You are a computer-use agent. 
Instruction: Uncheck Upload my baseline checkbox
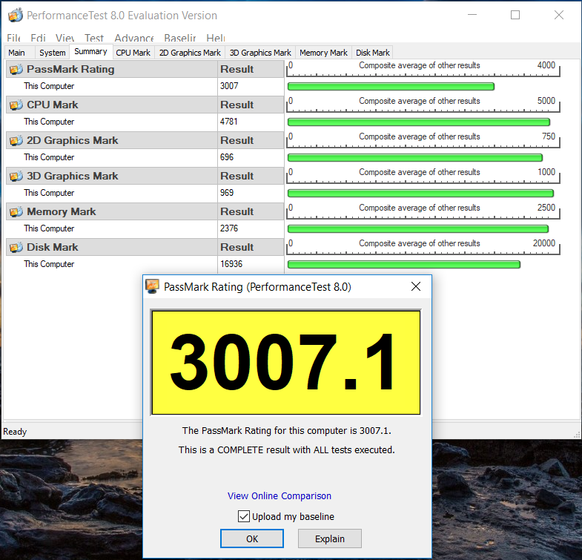coord(243,516)
